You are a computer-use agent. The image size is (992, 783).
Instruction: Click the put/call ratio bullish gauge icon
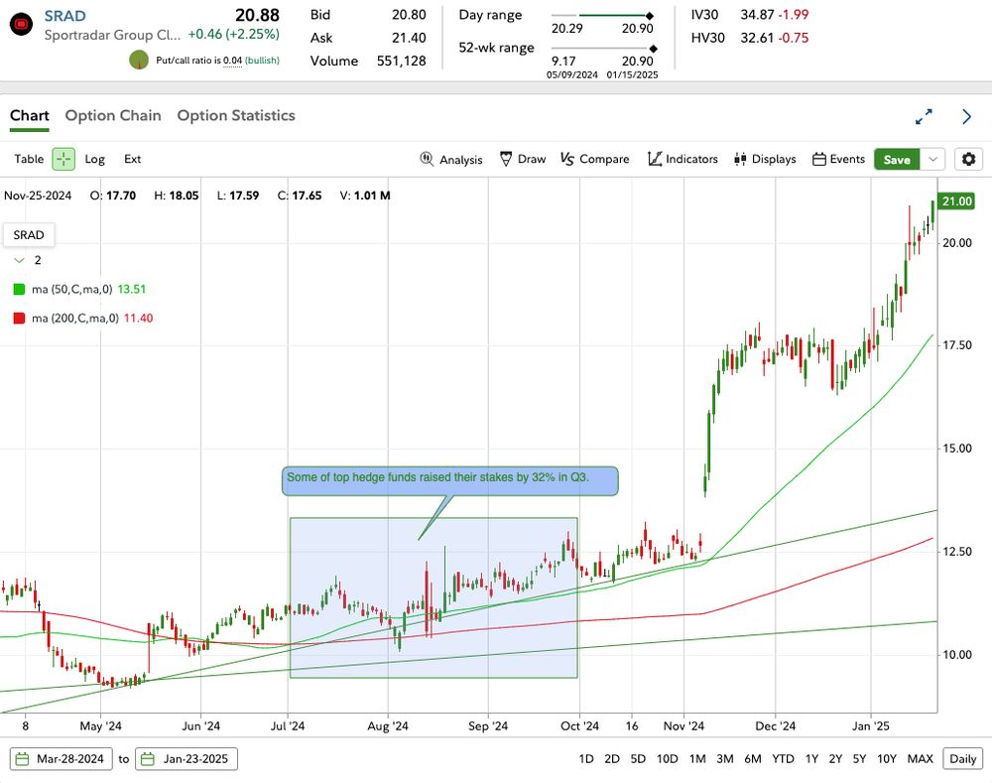139,61
